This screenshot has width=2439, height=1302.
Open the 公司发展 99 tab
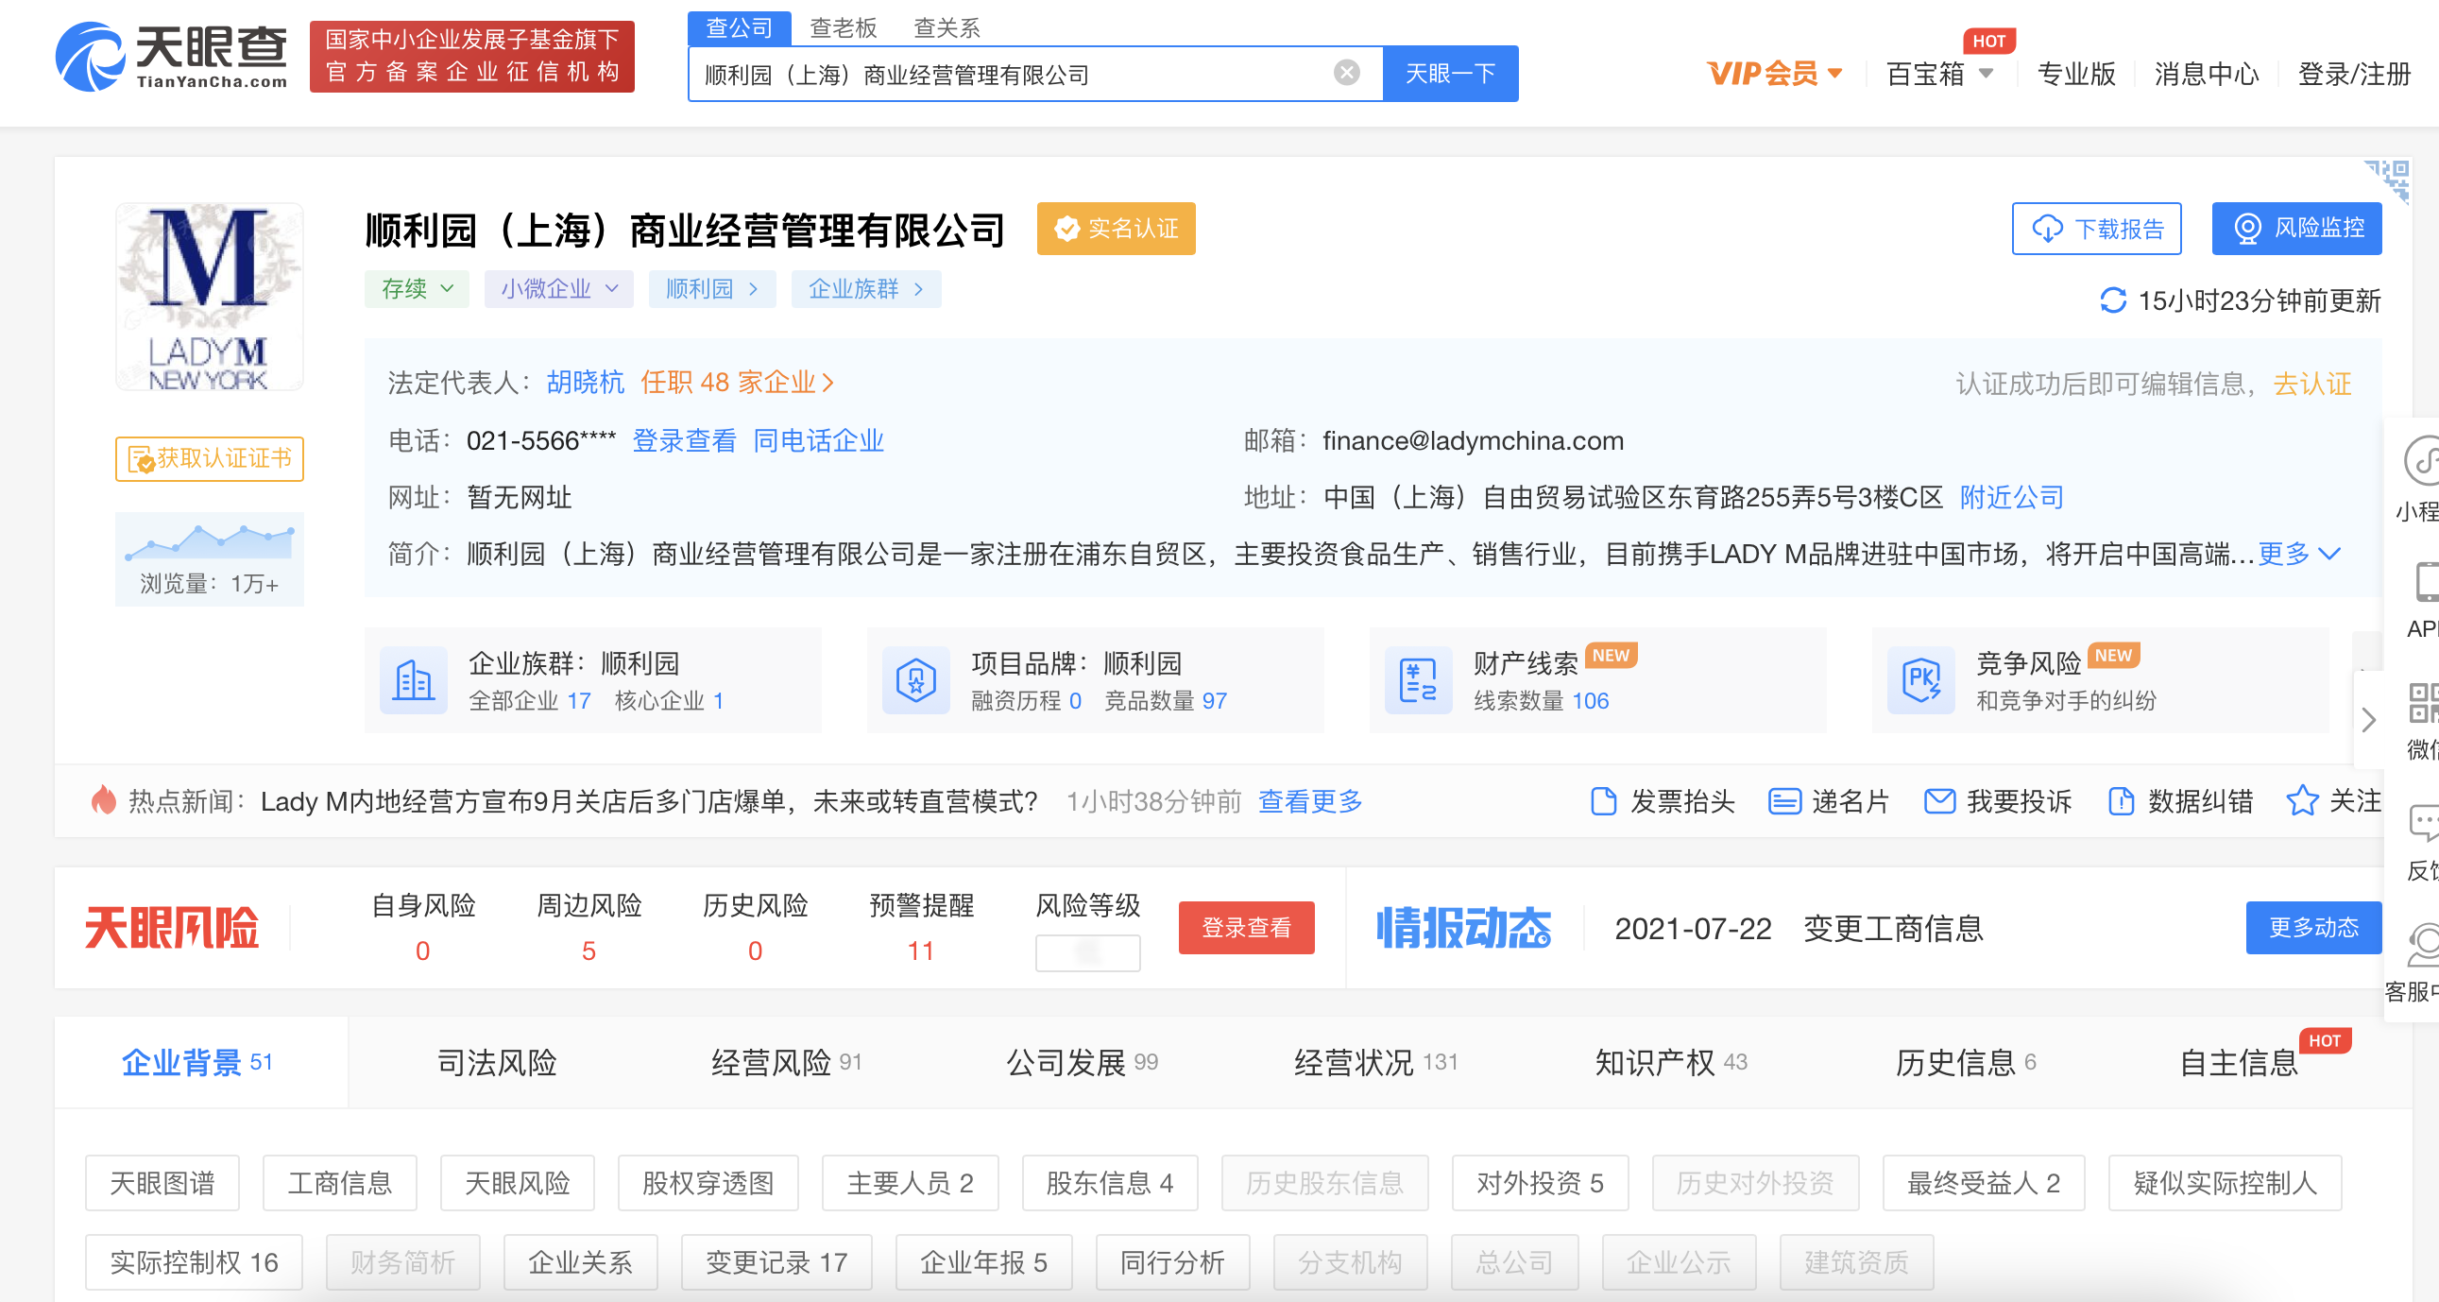(x=1082, y=1061)
